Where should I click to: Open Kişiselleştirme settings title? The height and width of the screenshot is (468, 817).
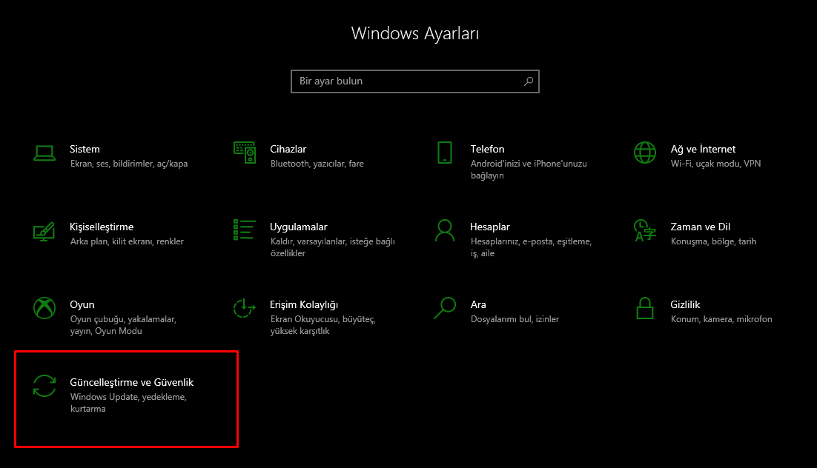[102, 227]
